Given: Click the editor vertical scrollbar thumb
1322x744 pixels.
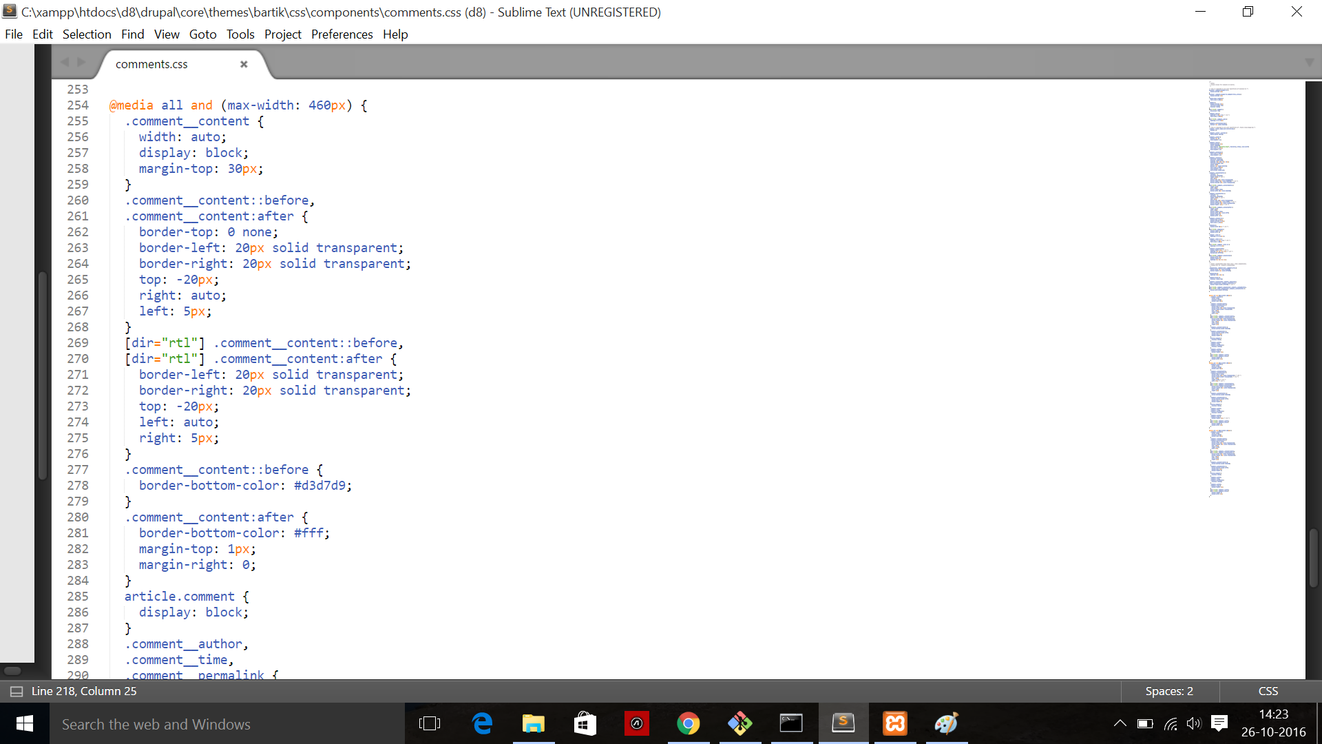Looking at the screenshot, I should [1313, 558].
